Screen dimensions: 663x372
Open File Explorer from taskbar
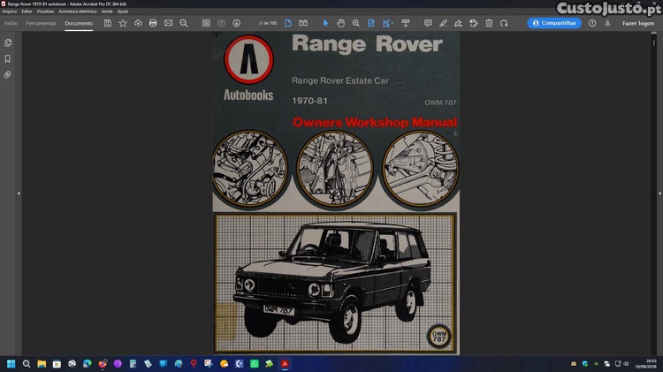click(x=42, y=363)
